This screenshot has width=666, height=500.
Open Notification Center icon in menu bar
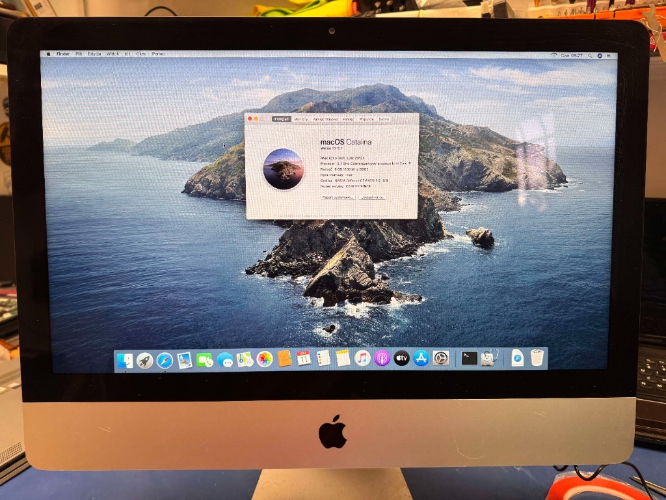tap(609, 56)
